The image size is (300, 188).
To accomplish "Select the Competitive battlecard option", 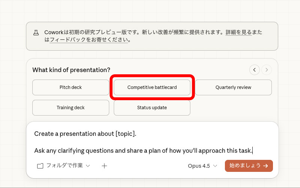I will click(x=152, y=87).
